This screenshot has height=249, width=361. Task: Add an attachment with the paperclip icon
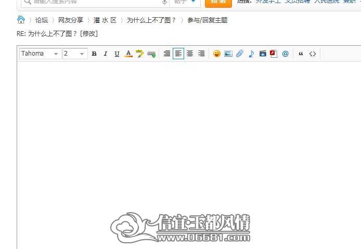[x=240, y=54]
